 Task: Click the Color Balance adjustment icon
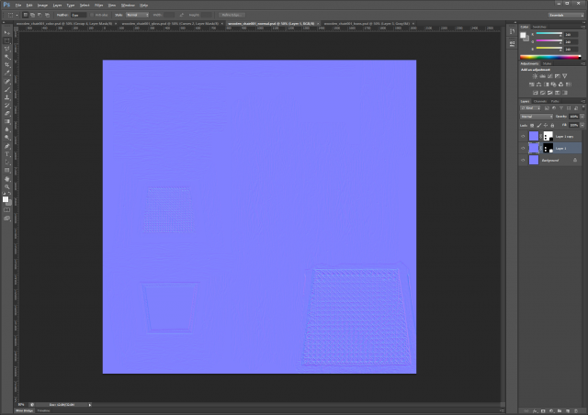[x=538, y=84]
